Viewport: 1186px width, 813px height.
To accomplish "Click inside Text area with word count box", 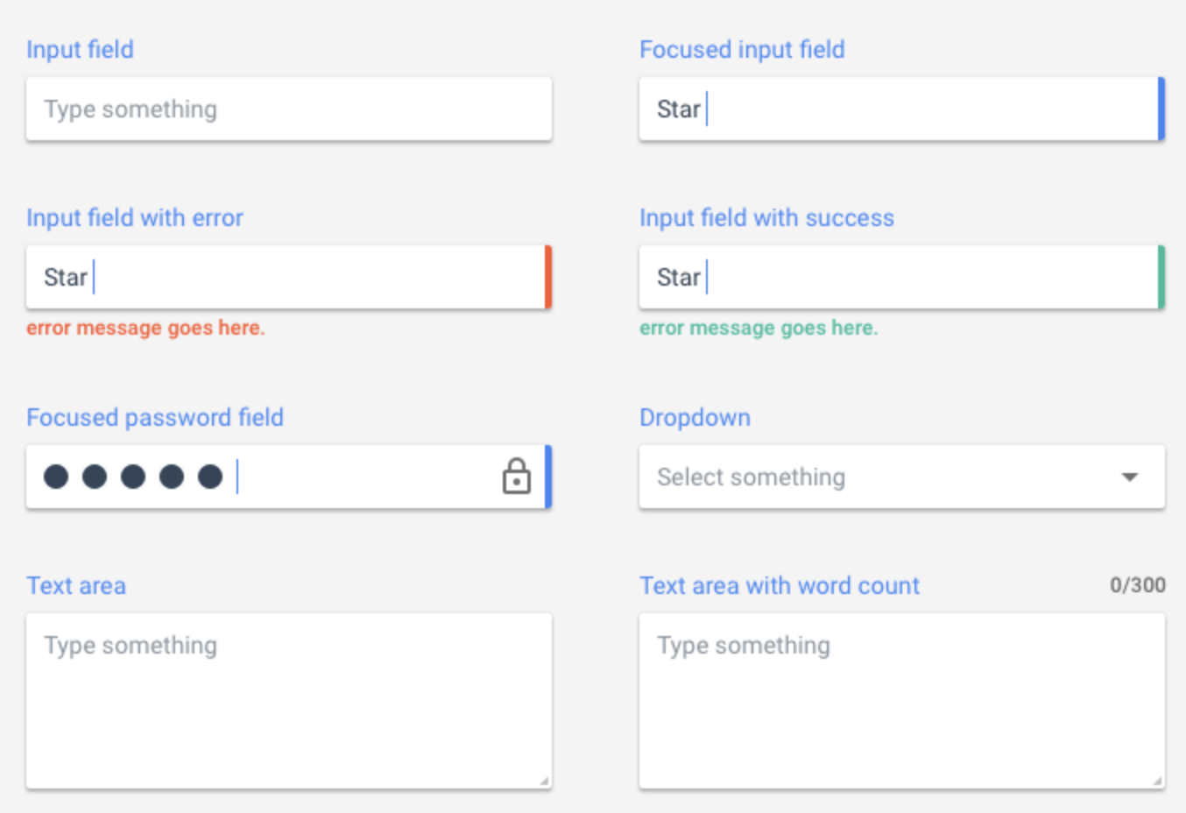I will [902, 701].
